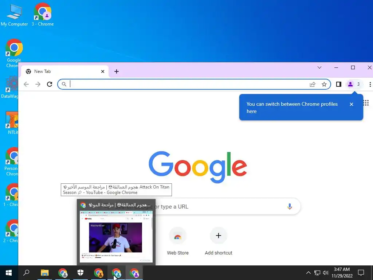Open File Explorer from taskbar
373x280 pixels.
[x=44, y=273]
